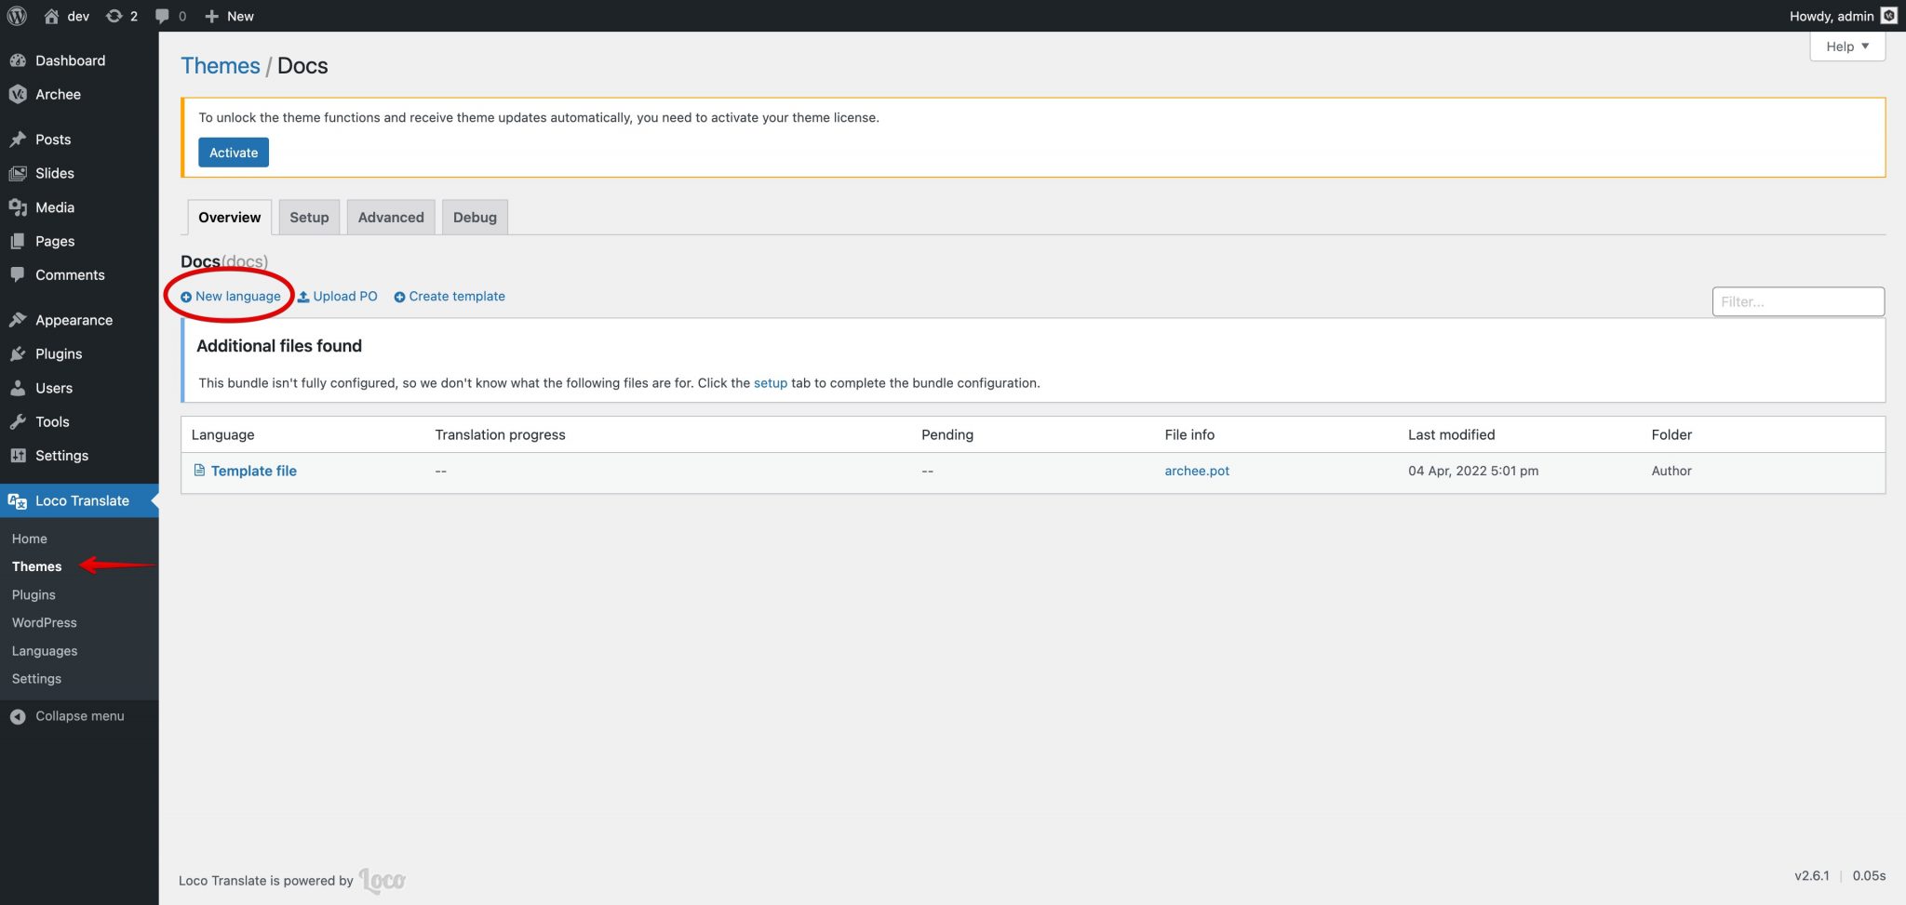Switch to the Setup tab
1906x905 pixels.
(309, 217)
